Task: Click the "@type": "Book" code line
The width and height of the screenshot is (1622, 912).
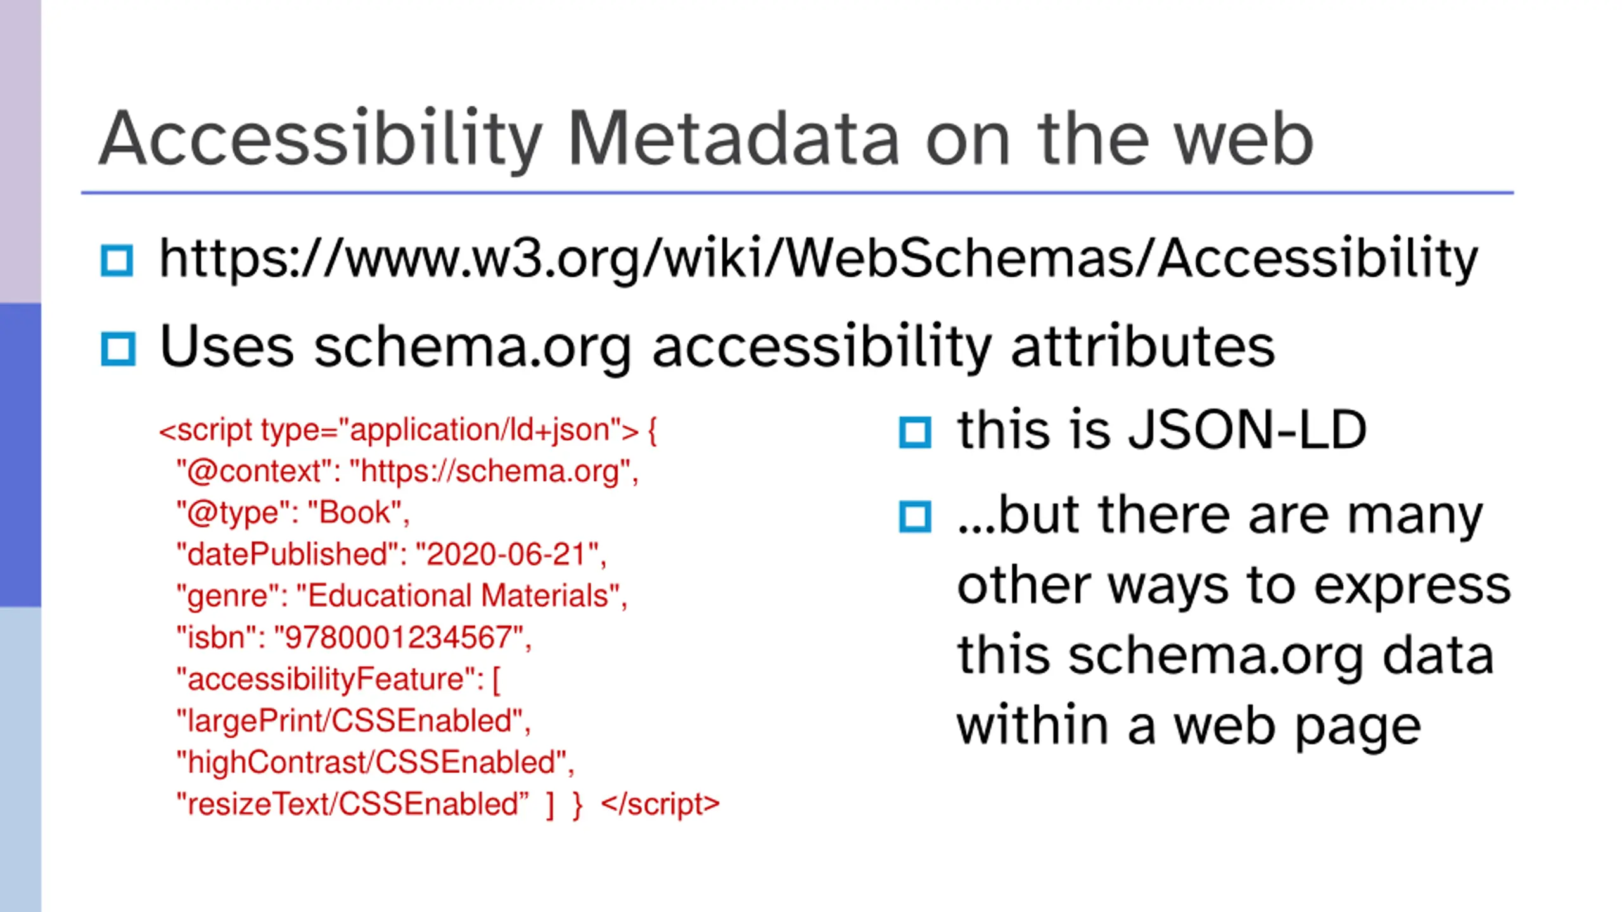Action: pyautogui.click(x=293, y=513)
